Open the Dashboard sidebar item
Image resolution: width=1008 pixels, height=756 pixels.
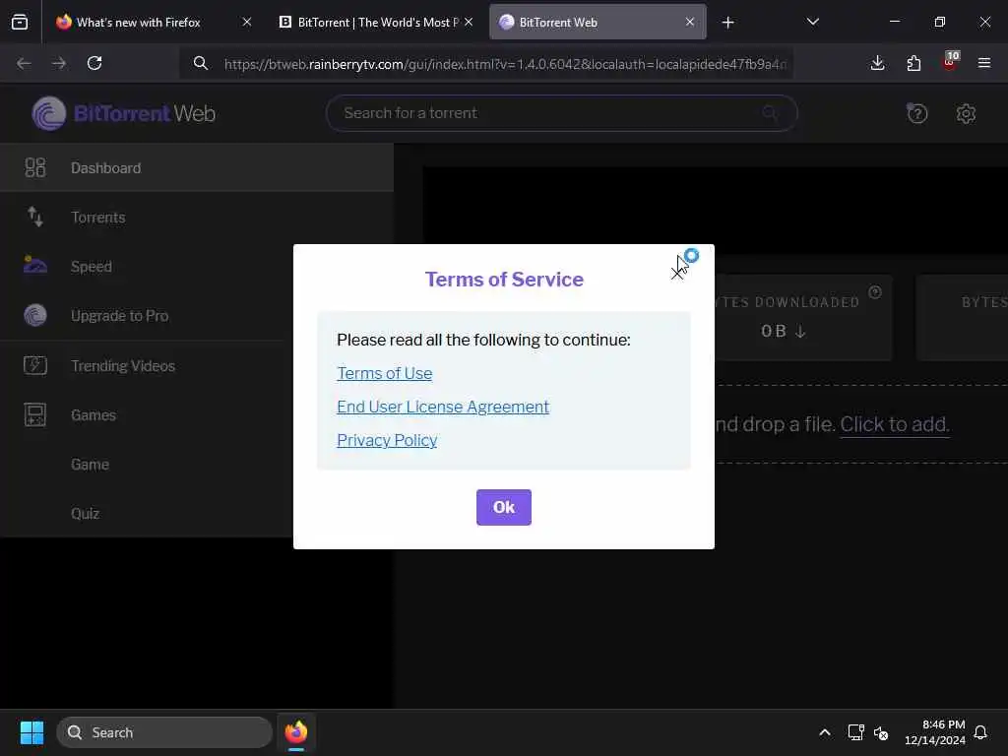[197, 167]
